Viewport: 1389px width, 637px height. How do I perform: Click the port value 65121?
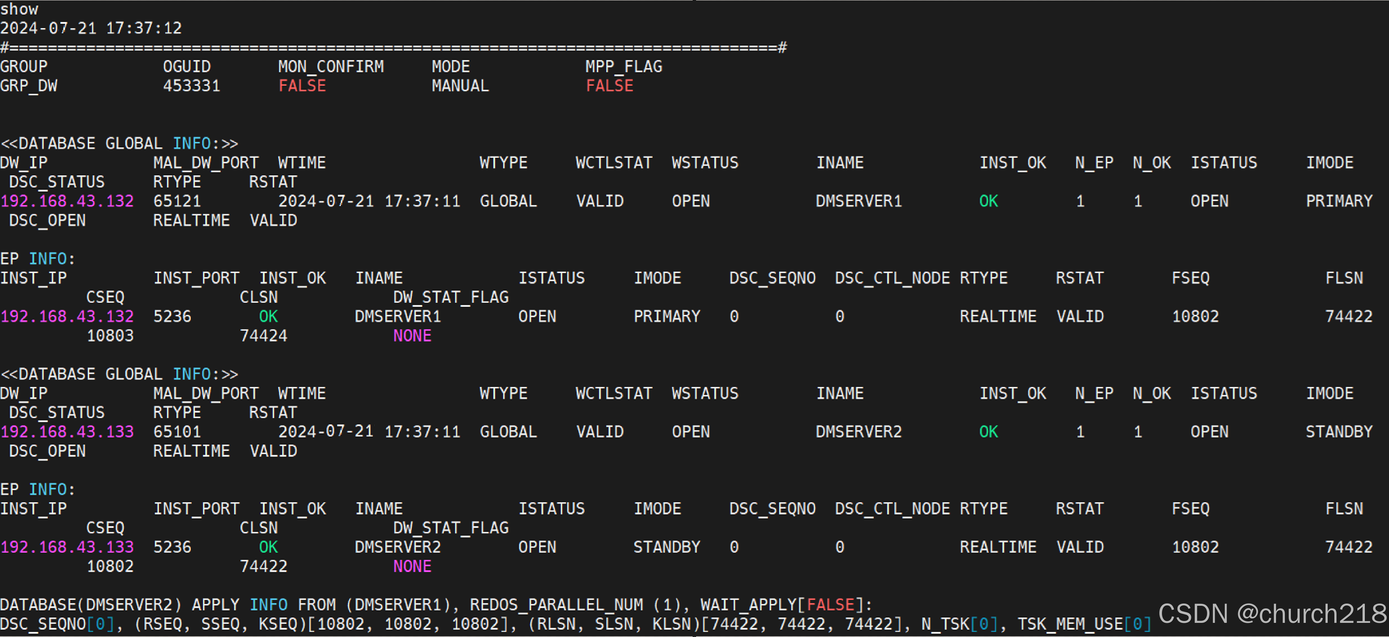pyautogui.click(x=177, y=201)
